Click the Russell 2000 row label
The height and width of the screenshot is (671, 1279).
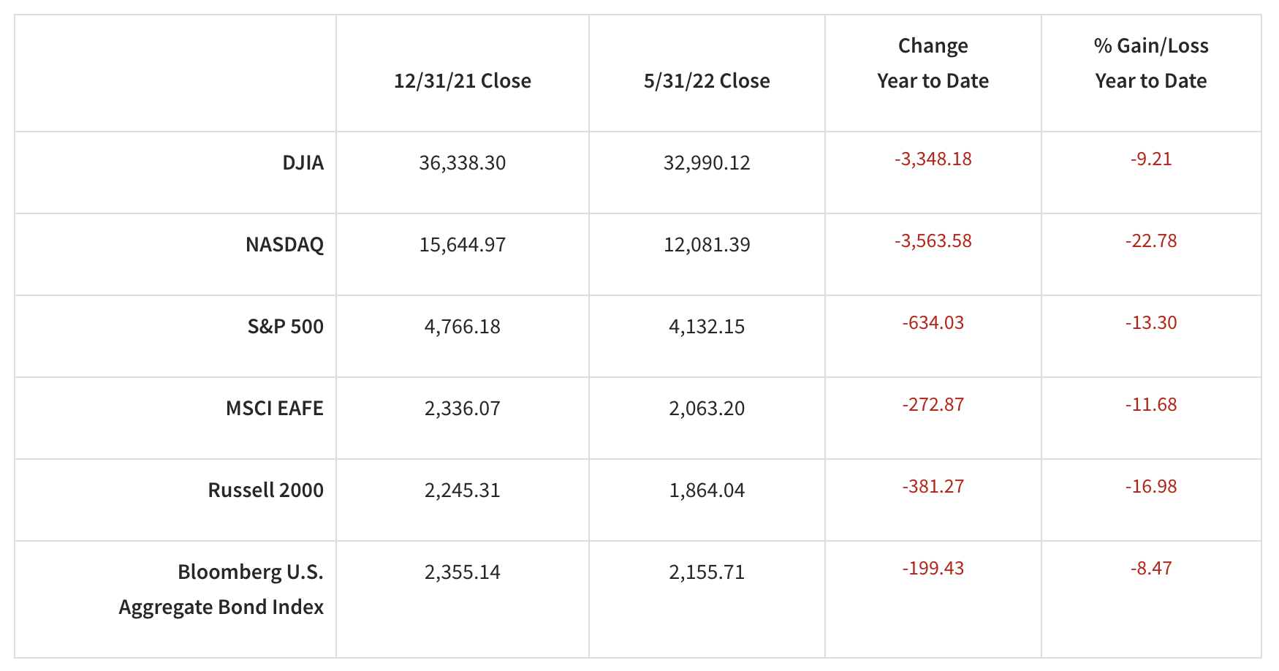(x=265, y=490)
